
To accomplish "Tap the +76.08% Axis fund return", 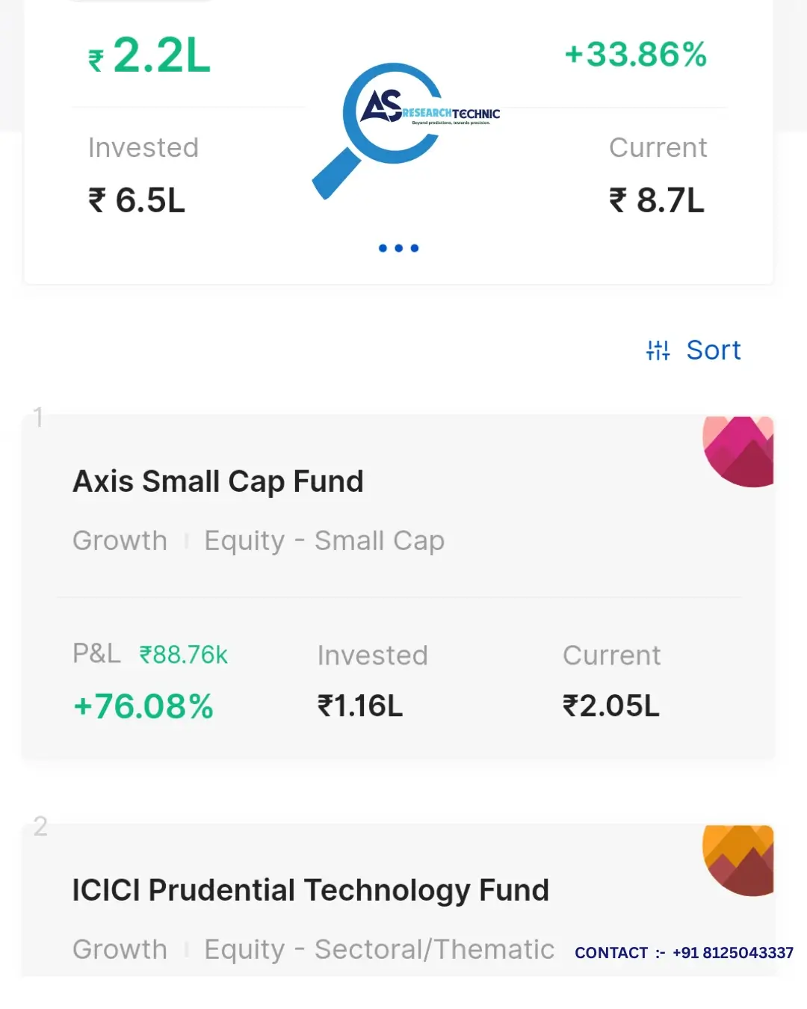I will (x=143, y=706).
